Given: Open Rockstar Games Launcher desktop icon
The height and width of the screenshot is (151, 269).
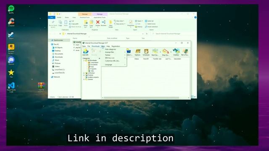Looking at the screenshot, I should coord(11,49).
